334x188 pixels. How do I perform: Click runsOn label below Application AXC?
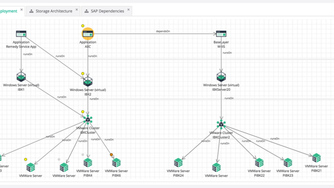pos(92,56)
